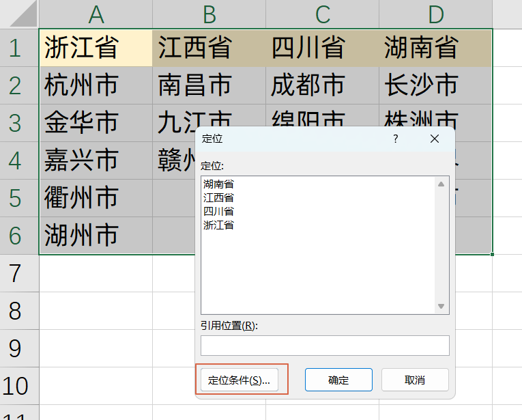Viewport: 522px width, 420px height.
Task: Select row 9 header
Action: coord(19,349)
